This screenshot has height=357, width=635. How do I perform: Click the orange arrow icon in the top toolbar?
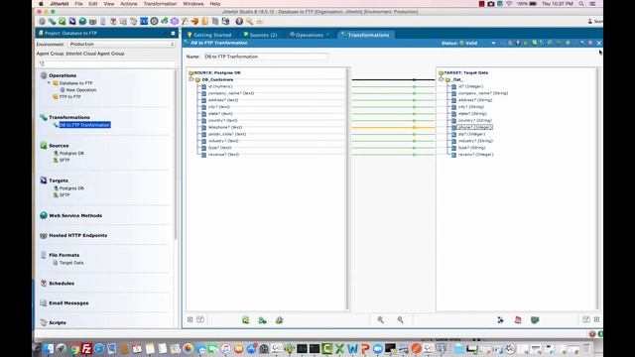(194, 21)
